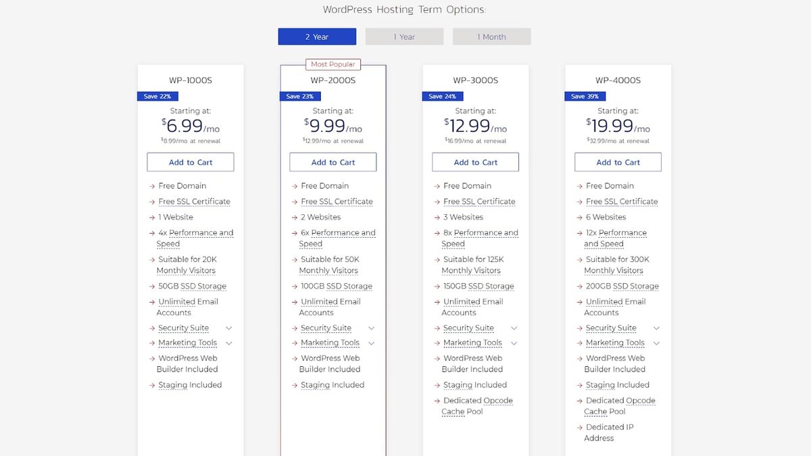Select the 1 Month billing term
This screenshot has width=811, height=456.
coord(491,36)
